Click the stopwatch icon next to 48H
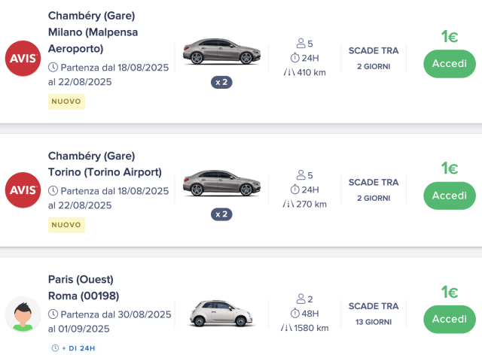Screen dimensions: 482x355 (294, 313)
